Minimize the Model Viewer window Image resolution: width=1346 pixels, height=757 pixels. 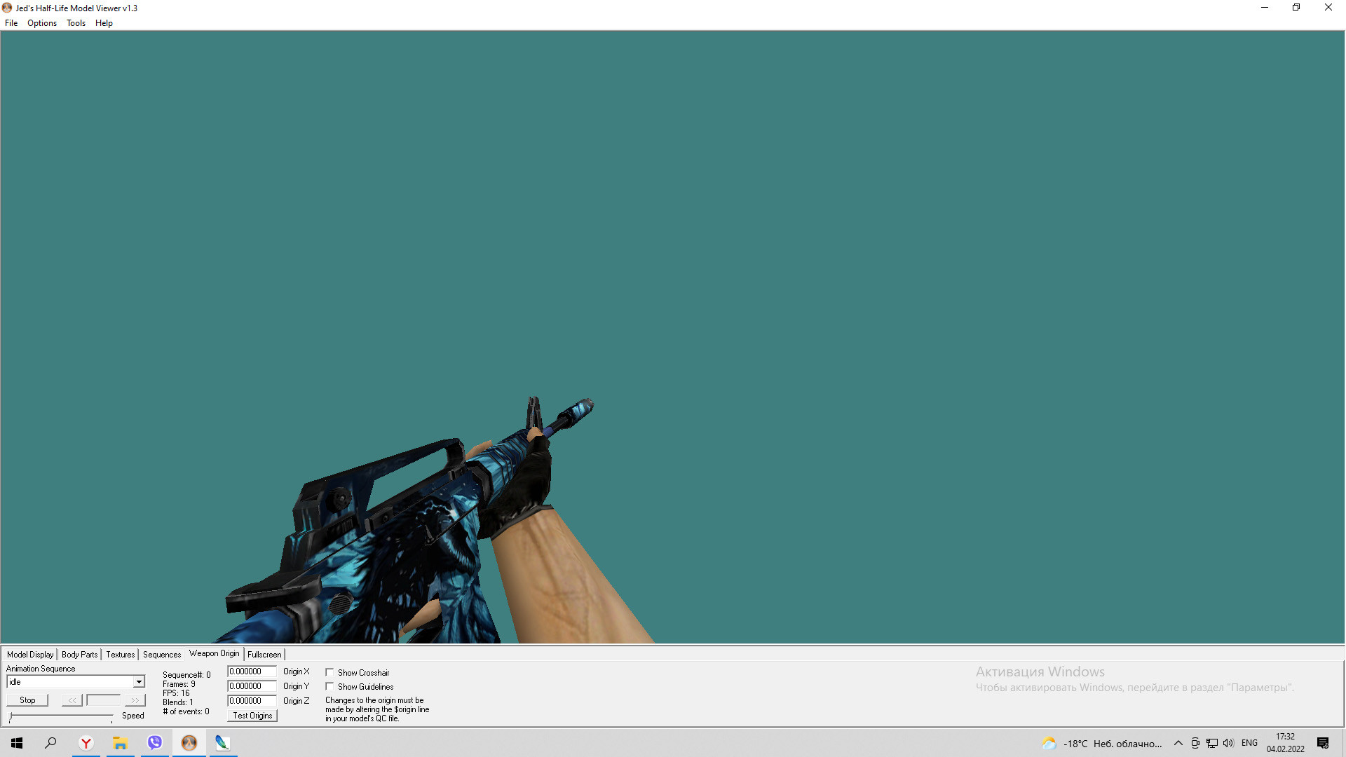(x=1265, y=8)
